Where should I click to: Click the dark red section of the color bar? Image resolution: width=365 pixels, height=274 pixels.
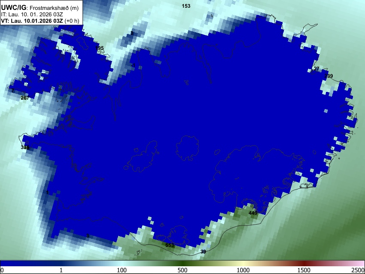tap(304, 264)
